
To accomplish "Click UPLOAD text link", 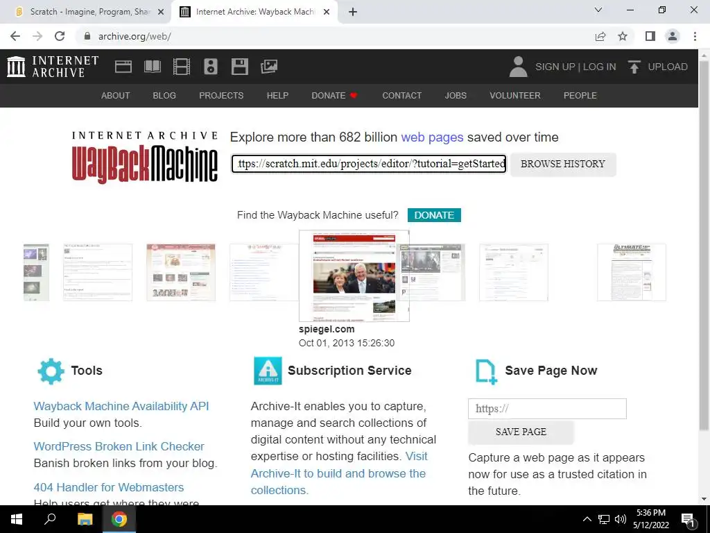I will tap(668, 67).
